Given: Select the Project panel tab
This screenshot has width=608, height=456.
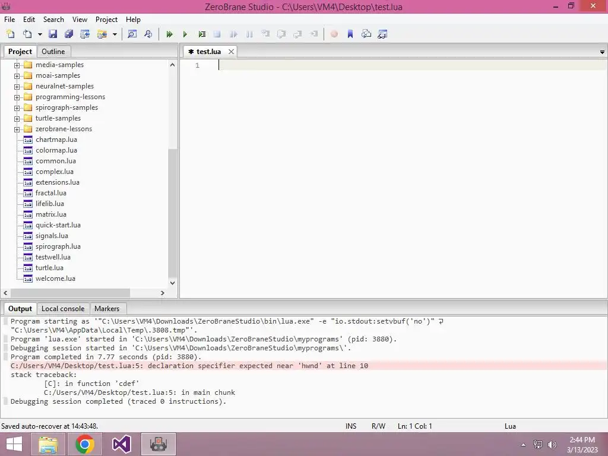Looking at the screenshot, I should [x=20, y=52].
